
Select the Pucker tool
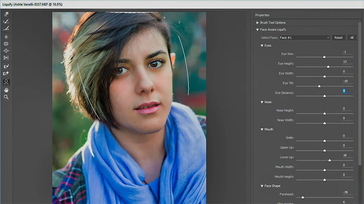coord(6,44)
